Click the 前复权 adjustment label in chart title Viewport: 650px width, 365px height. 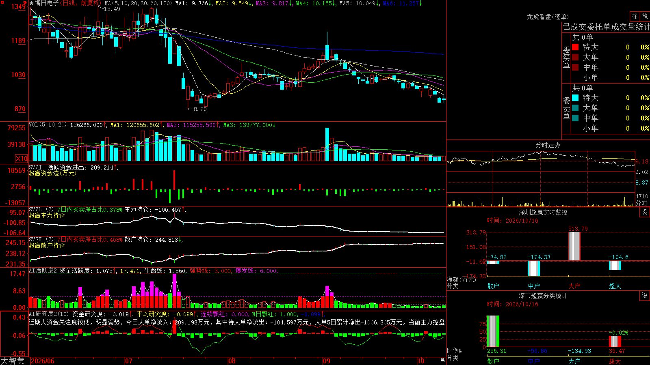click(90, 3)
